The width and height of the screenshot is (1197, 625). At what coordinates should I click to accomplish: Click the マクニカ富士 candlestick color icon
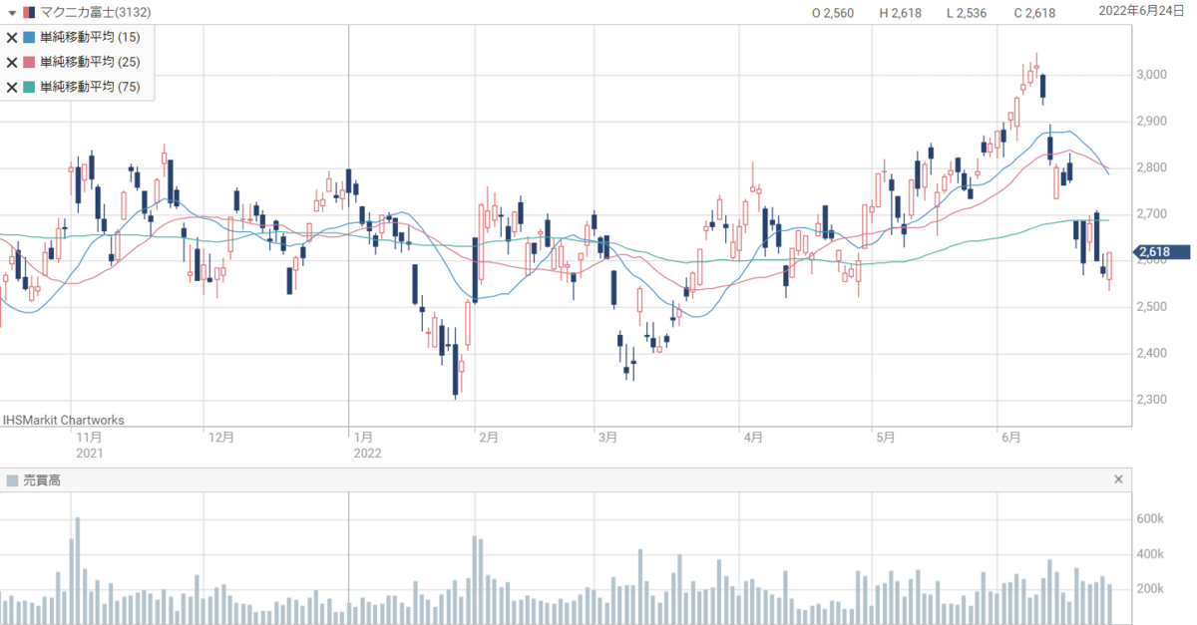pyautogui.click(x=30, y=13)
